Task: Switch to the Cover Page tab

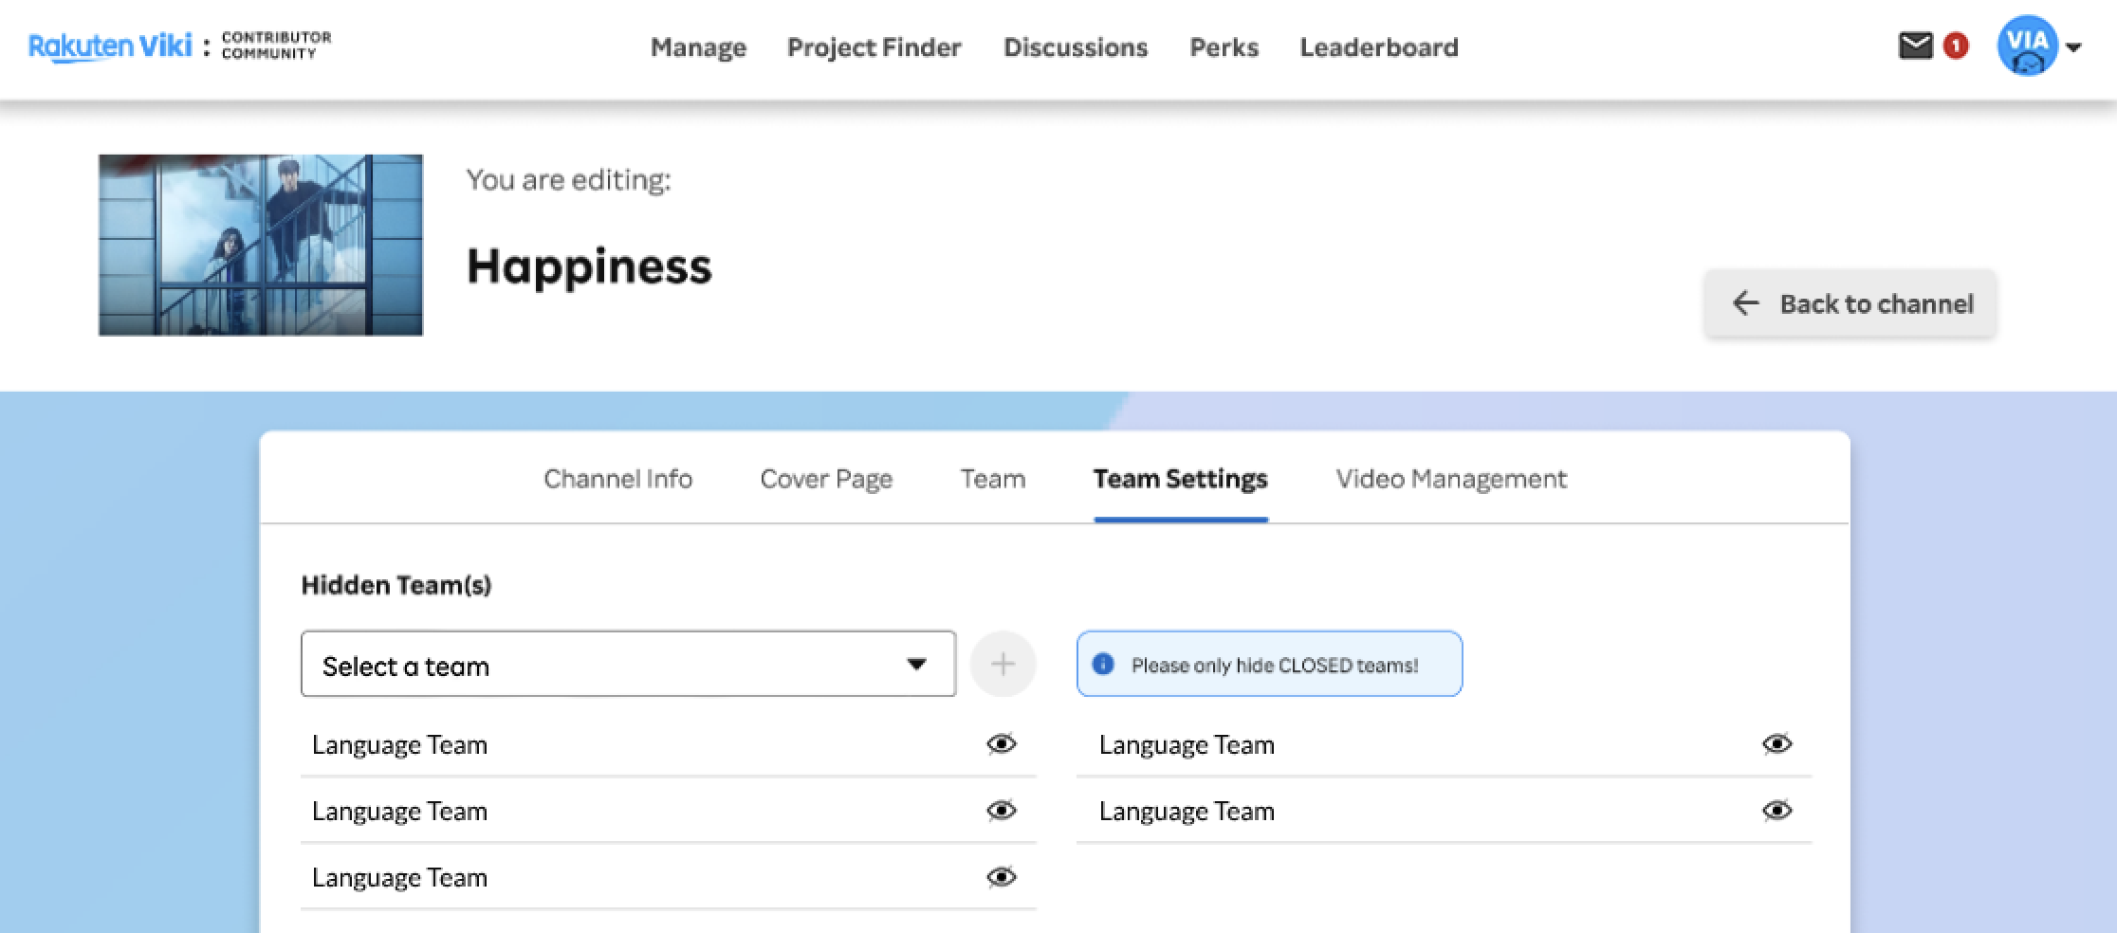Action: (x=826, y=479)
